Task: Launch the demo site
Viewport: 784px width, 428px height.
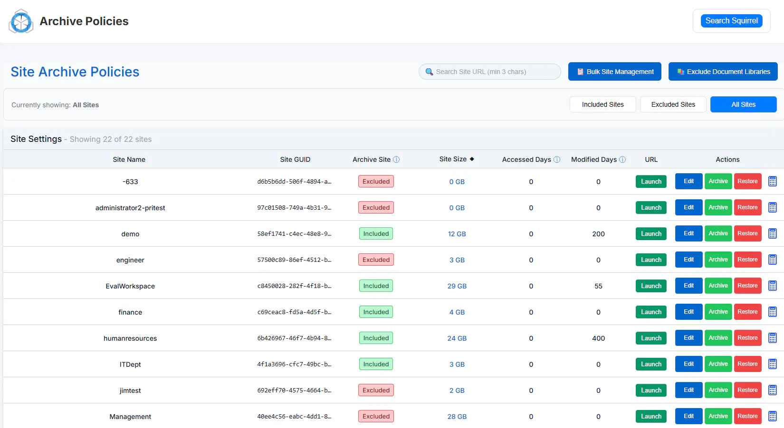Action: click(x=651, y=233)
